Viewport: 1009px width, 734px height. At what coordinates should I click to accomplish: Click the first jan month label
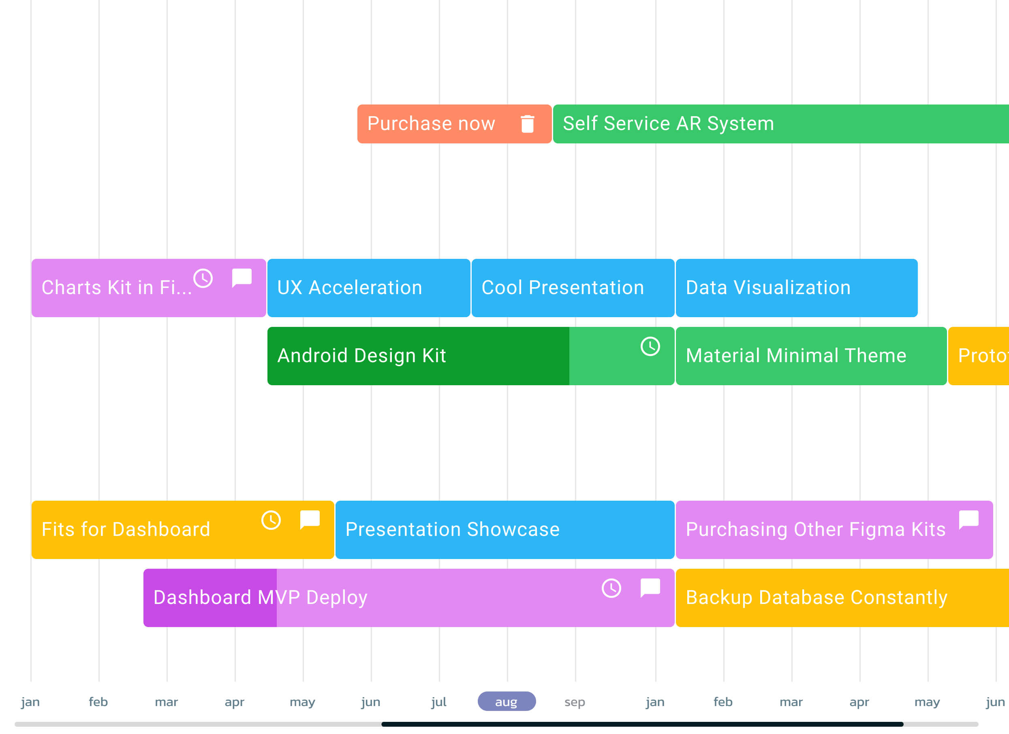point(30,702)
